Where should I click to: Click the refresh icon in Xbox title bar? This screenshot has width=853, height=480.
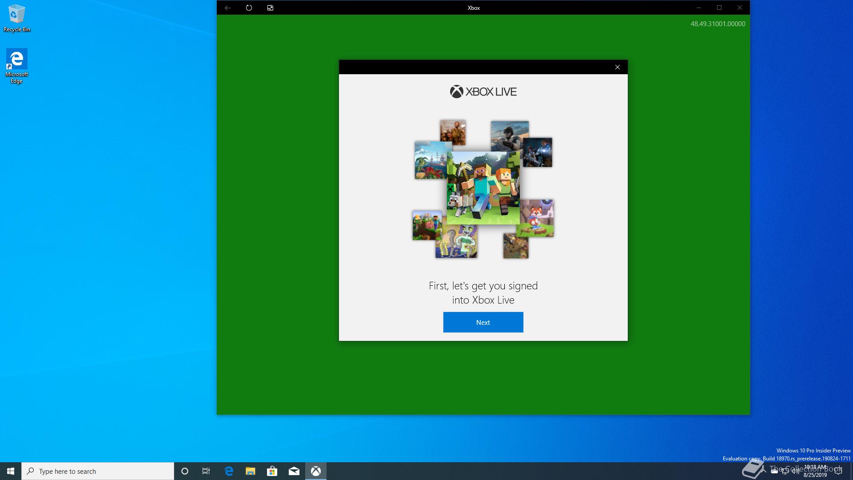pos(249,8)
